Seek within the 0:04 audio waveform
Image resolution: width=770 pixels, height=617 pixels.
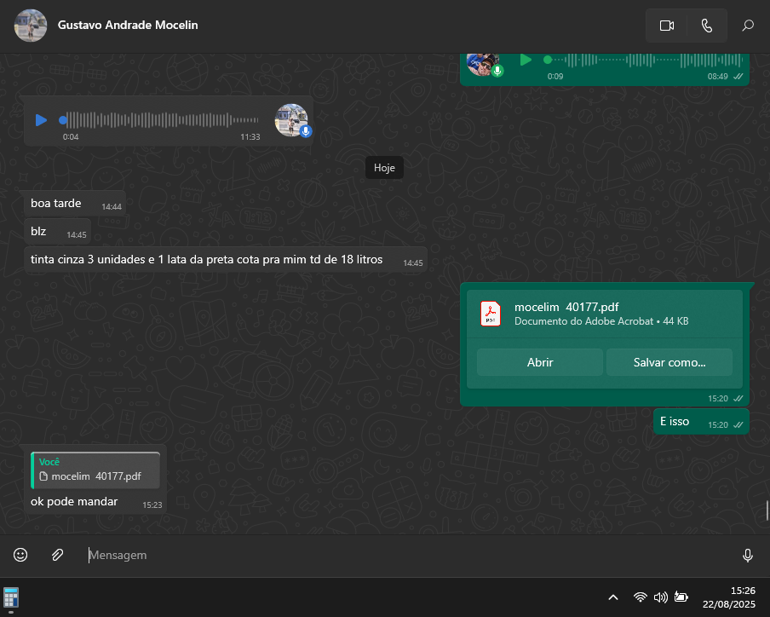(162, 120)
